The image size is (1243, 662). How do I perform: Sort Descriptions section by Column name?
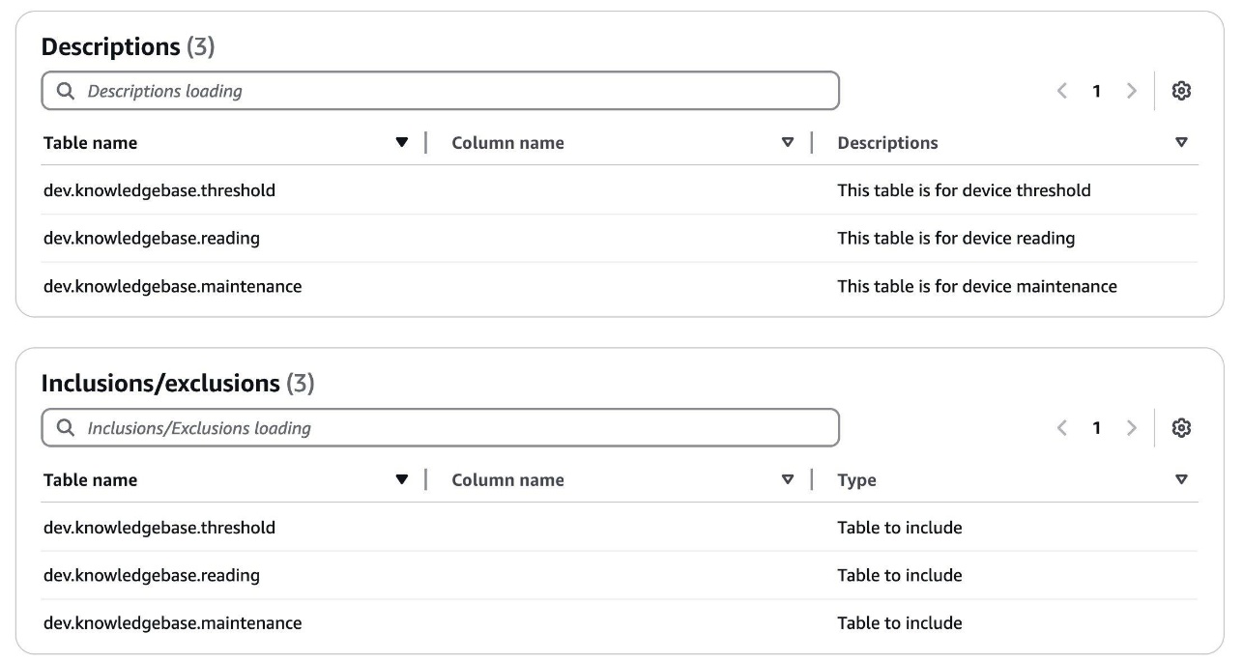787,143
